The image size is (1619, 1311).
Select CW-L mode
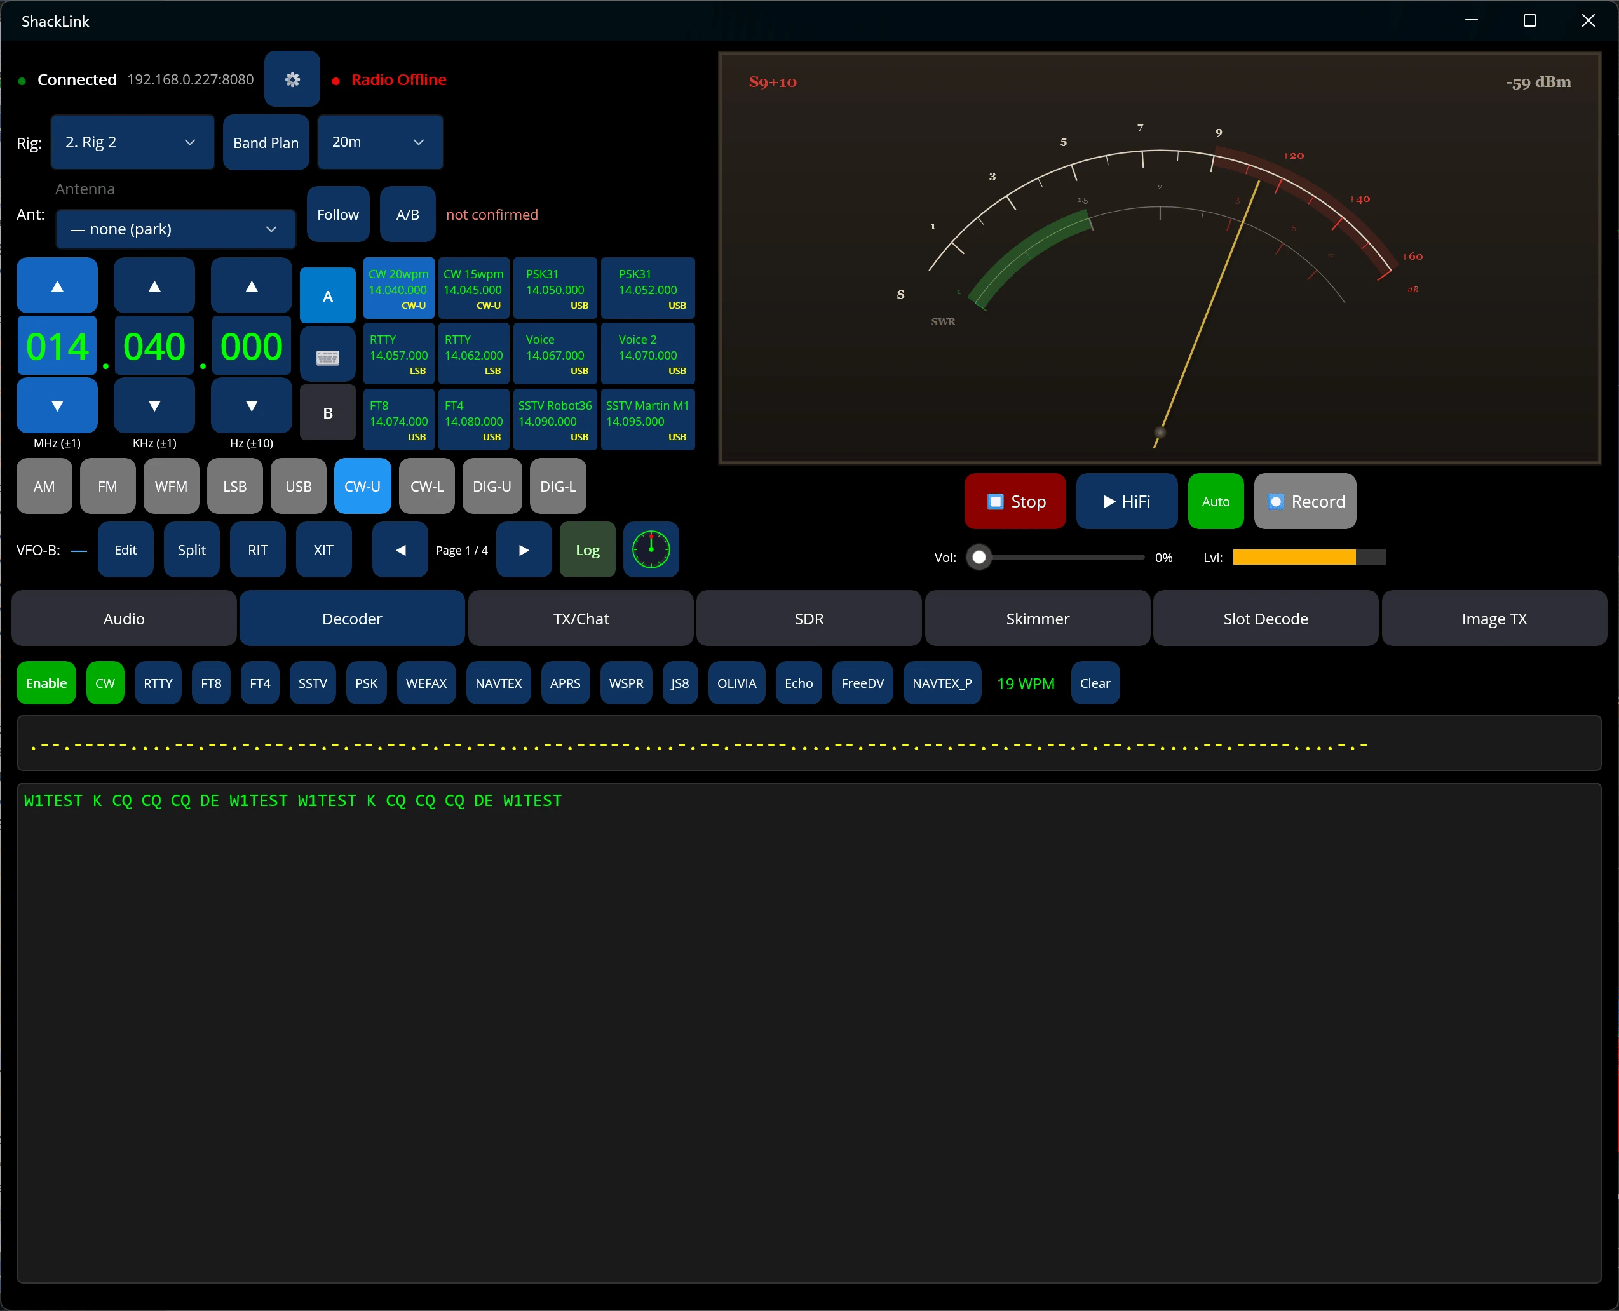(427, 487)
